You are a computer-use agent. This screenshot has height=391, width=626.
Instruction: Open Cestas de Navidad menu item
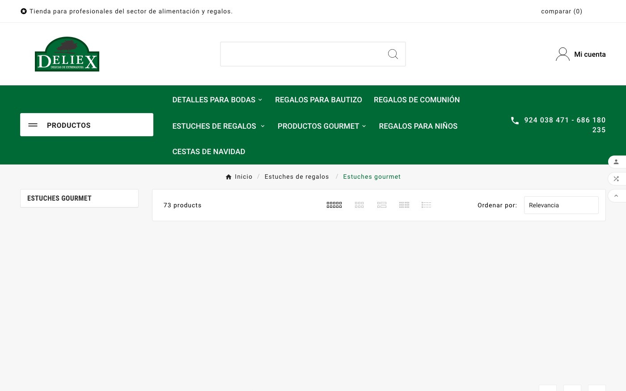click(209, 151)
